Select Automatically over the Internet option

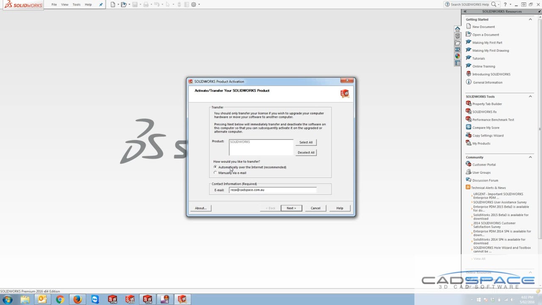(x=215, y=167)
